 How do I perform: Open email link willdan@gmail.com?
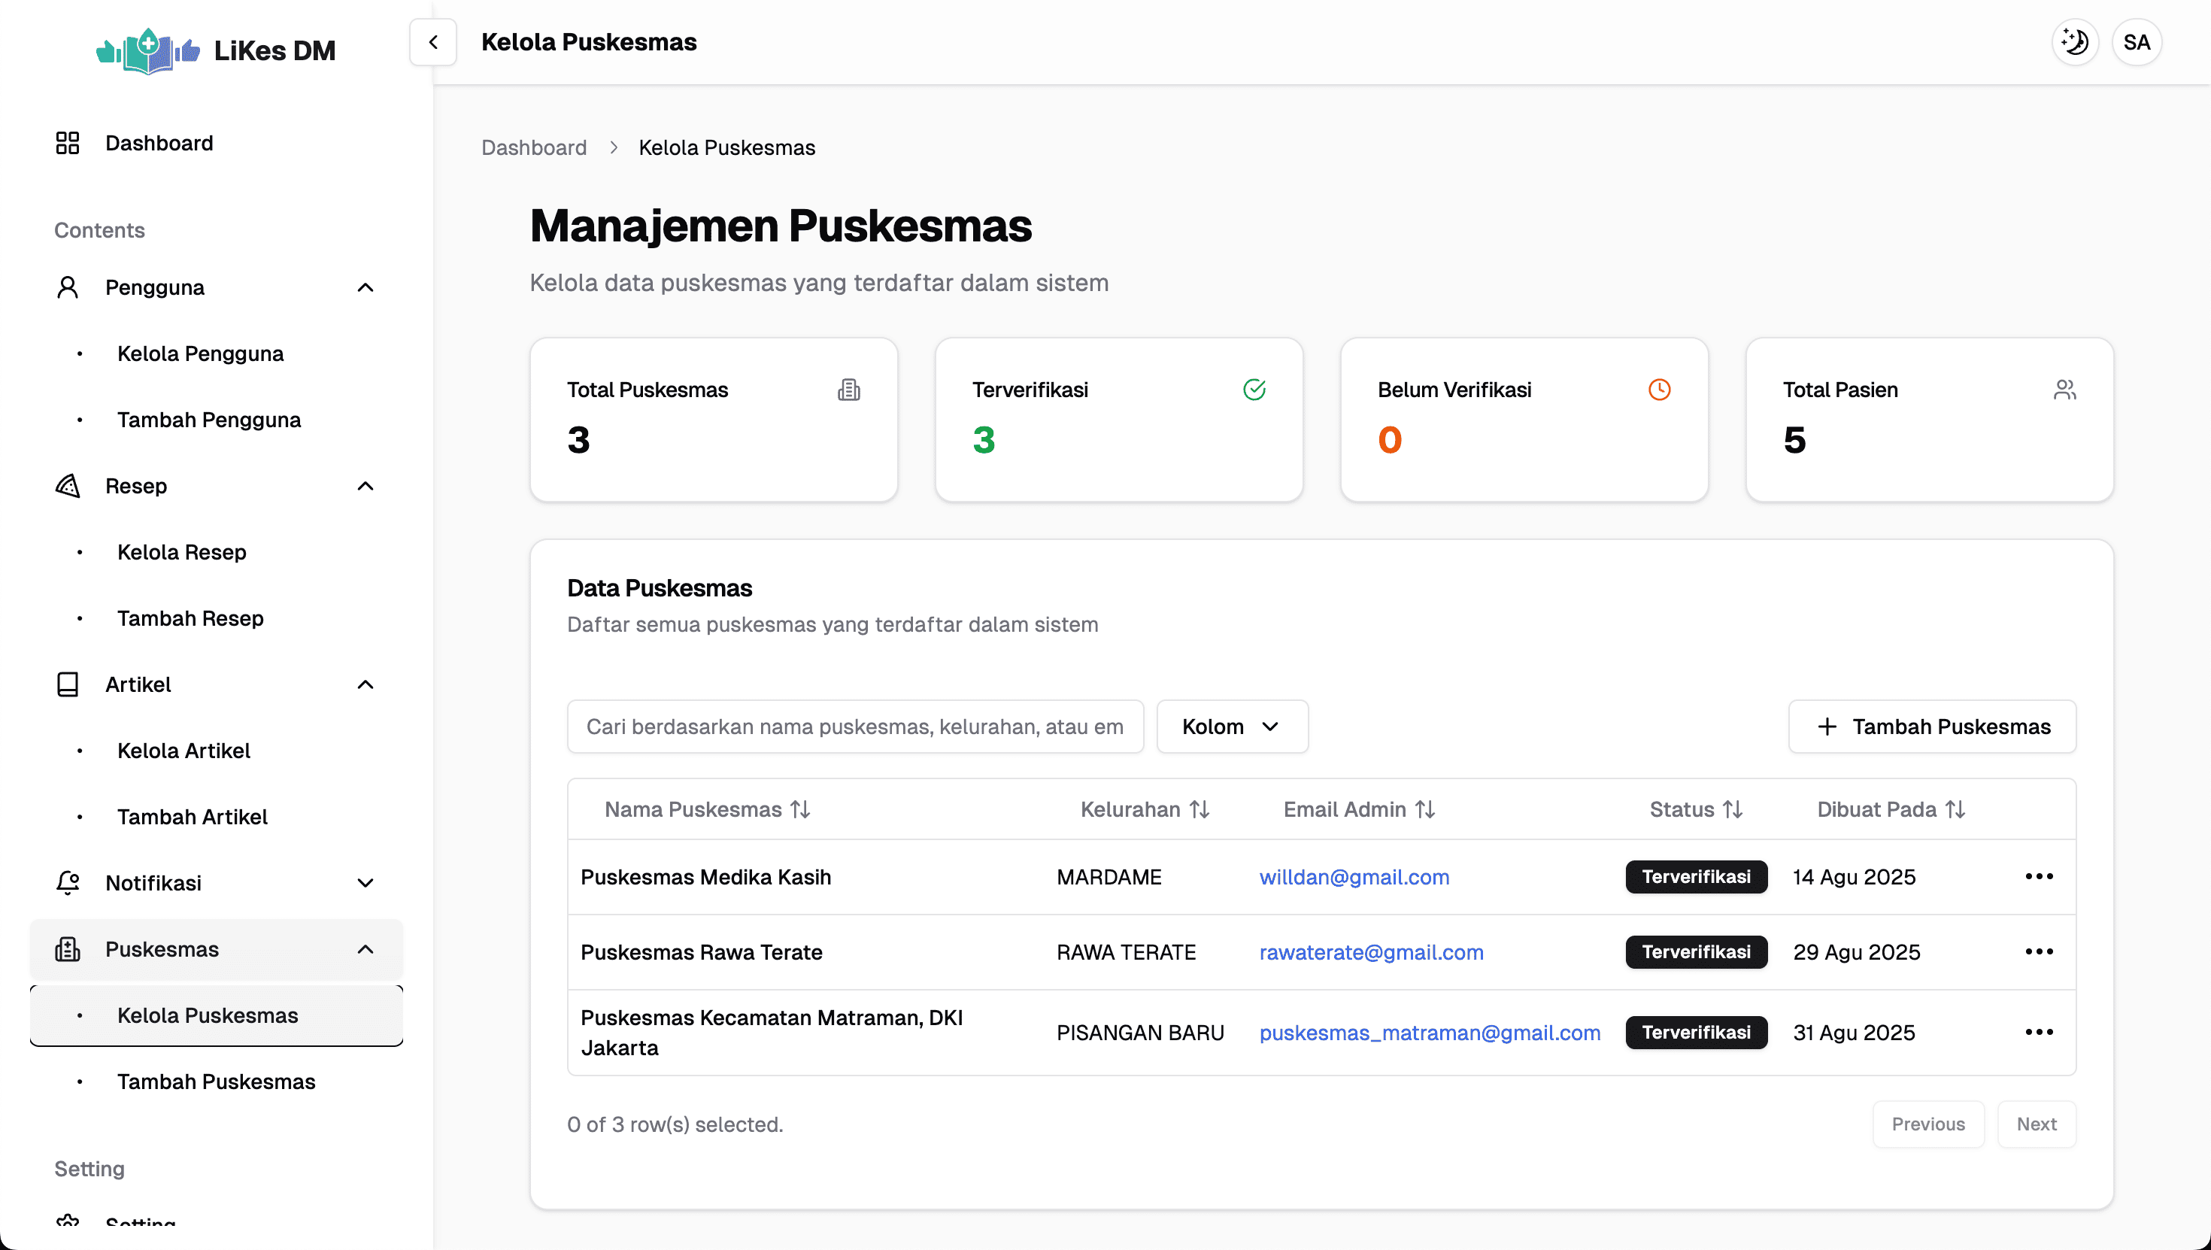pyautogui.click(x=1354, y=876)
